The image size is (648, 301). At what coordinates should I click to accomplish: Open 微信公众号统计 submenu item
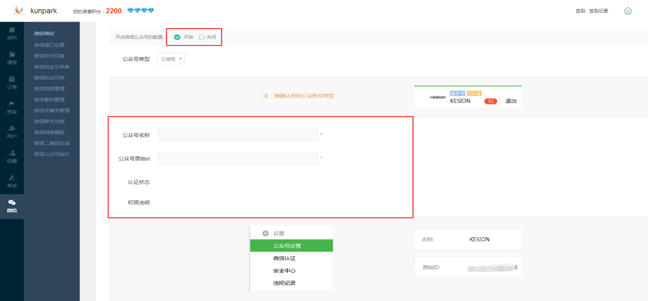(x=52, y=154)
